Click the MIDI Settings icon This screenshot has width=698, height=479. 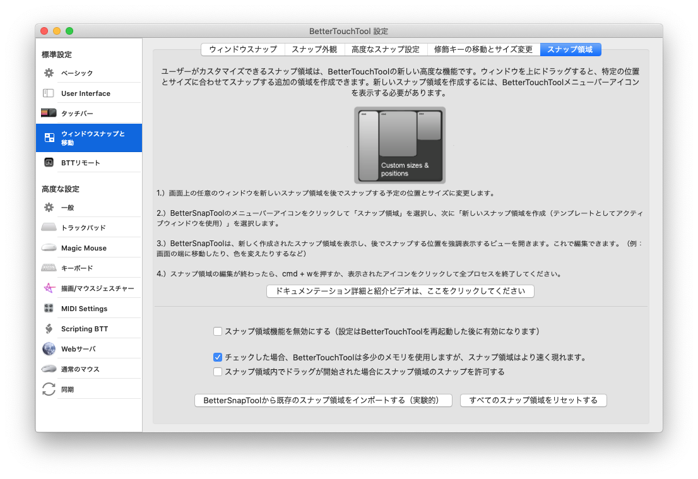click(x=49, y=308)
